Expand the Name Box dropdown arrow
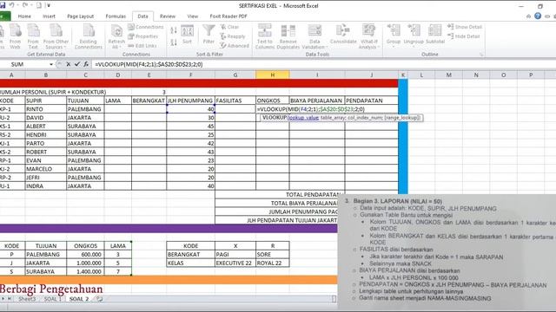 coord(51,64)
